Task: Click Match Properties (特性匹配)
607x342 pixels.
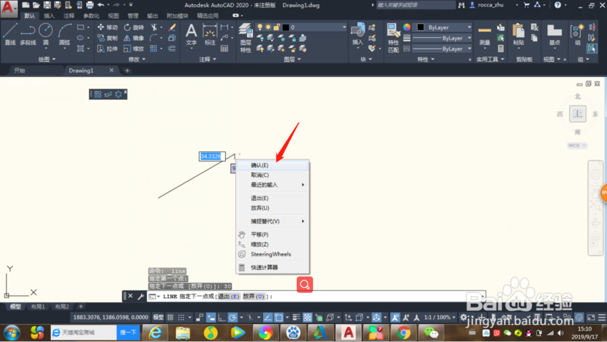Action: click(393, 37)
